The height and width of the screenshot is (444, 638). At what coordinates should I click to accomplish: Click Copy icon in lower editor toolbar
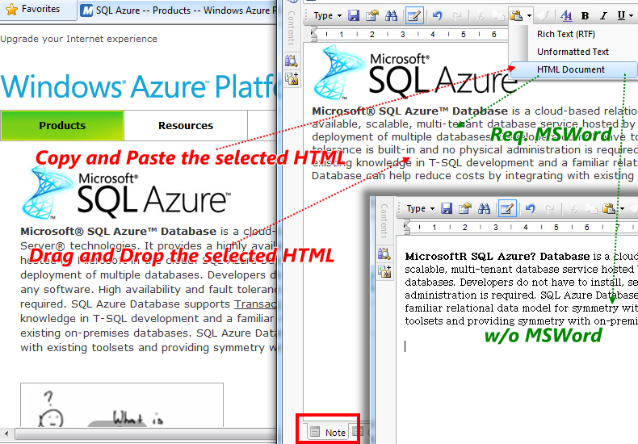[x=591, y=208]
